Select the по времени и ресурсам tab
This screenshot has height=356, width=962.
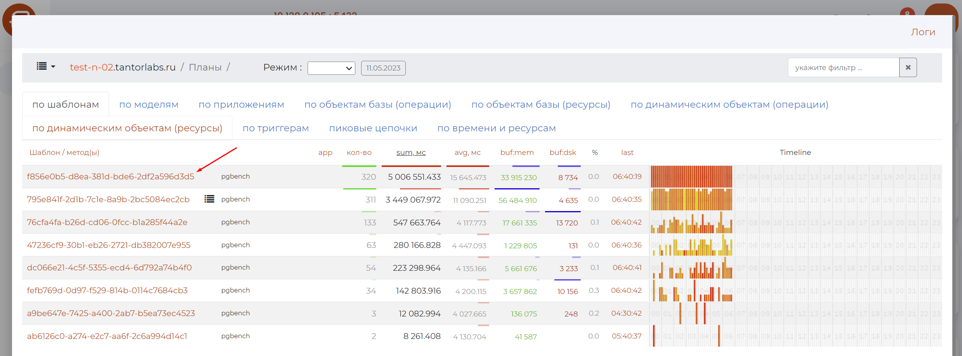point(496,128)
